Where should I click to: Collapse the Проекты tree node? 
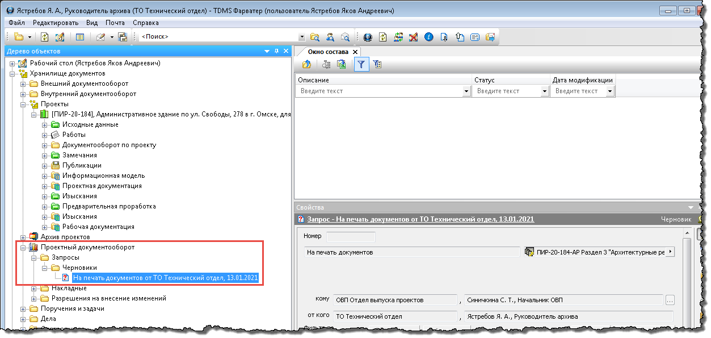coord(23,104)
